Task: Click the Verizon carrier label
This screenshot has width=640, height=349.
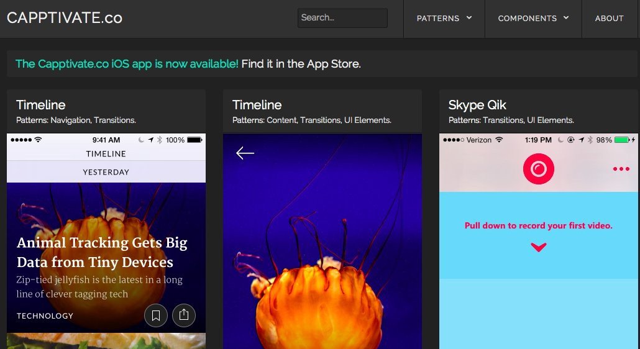Action: [479, 140]
